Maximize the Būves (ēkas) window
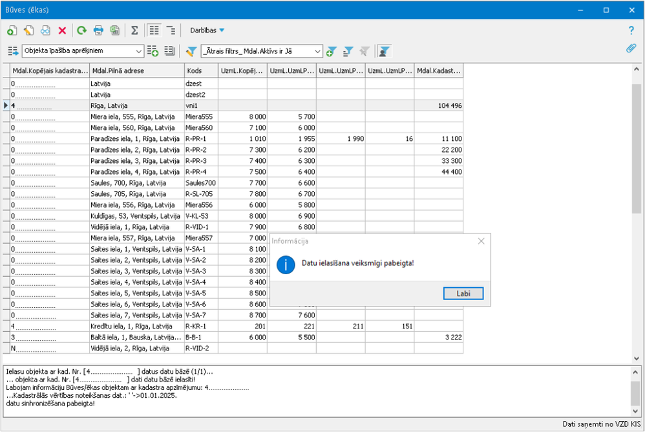 pyautogui.click(x=606, y=10)
